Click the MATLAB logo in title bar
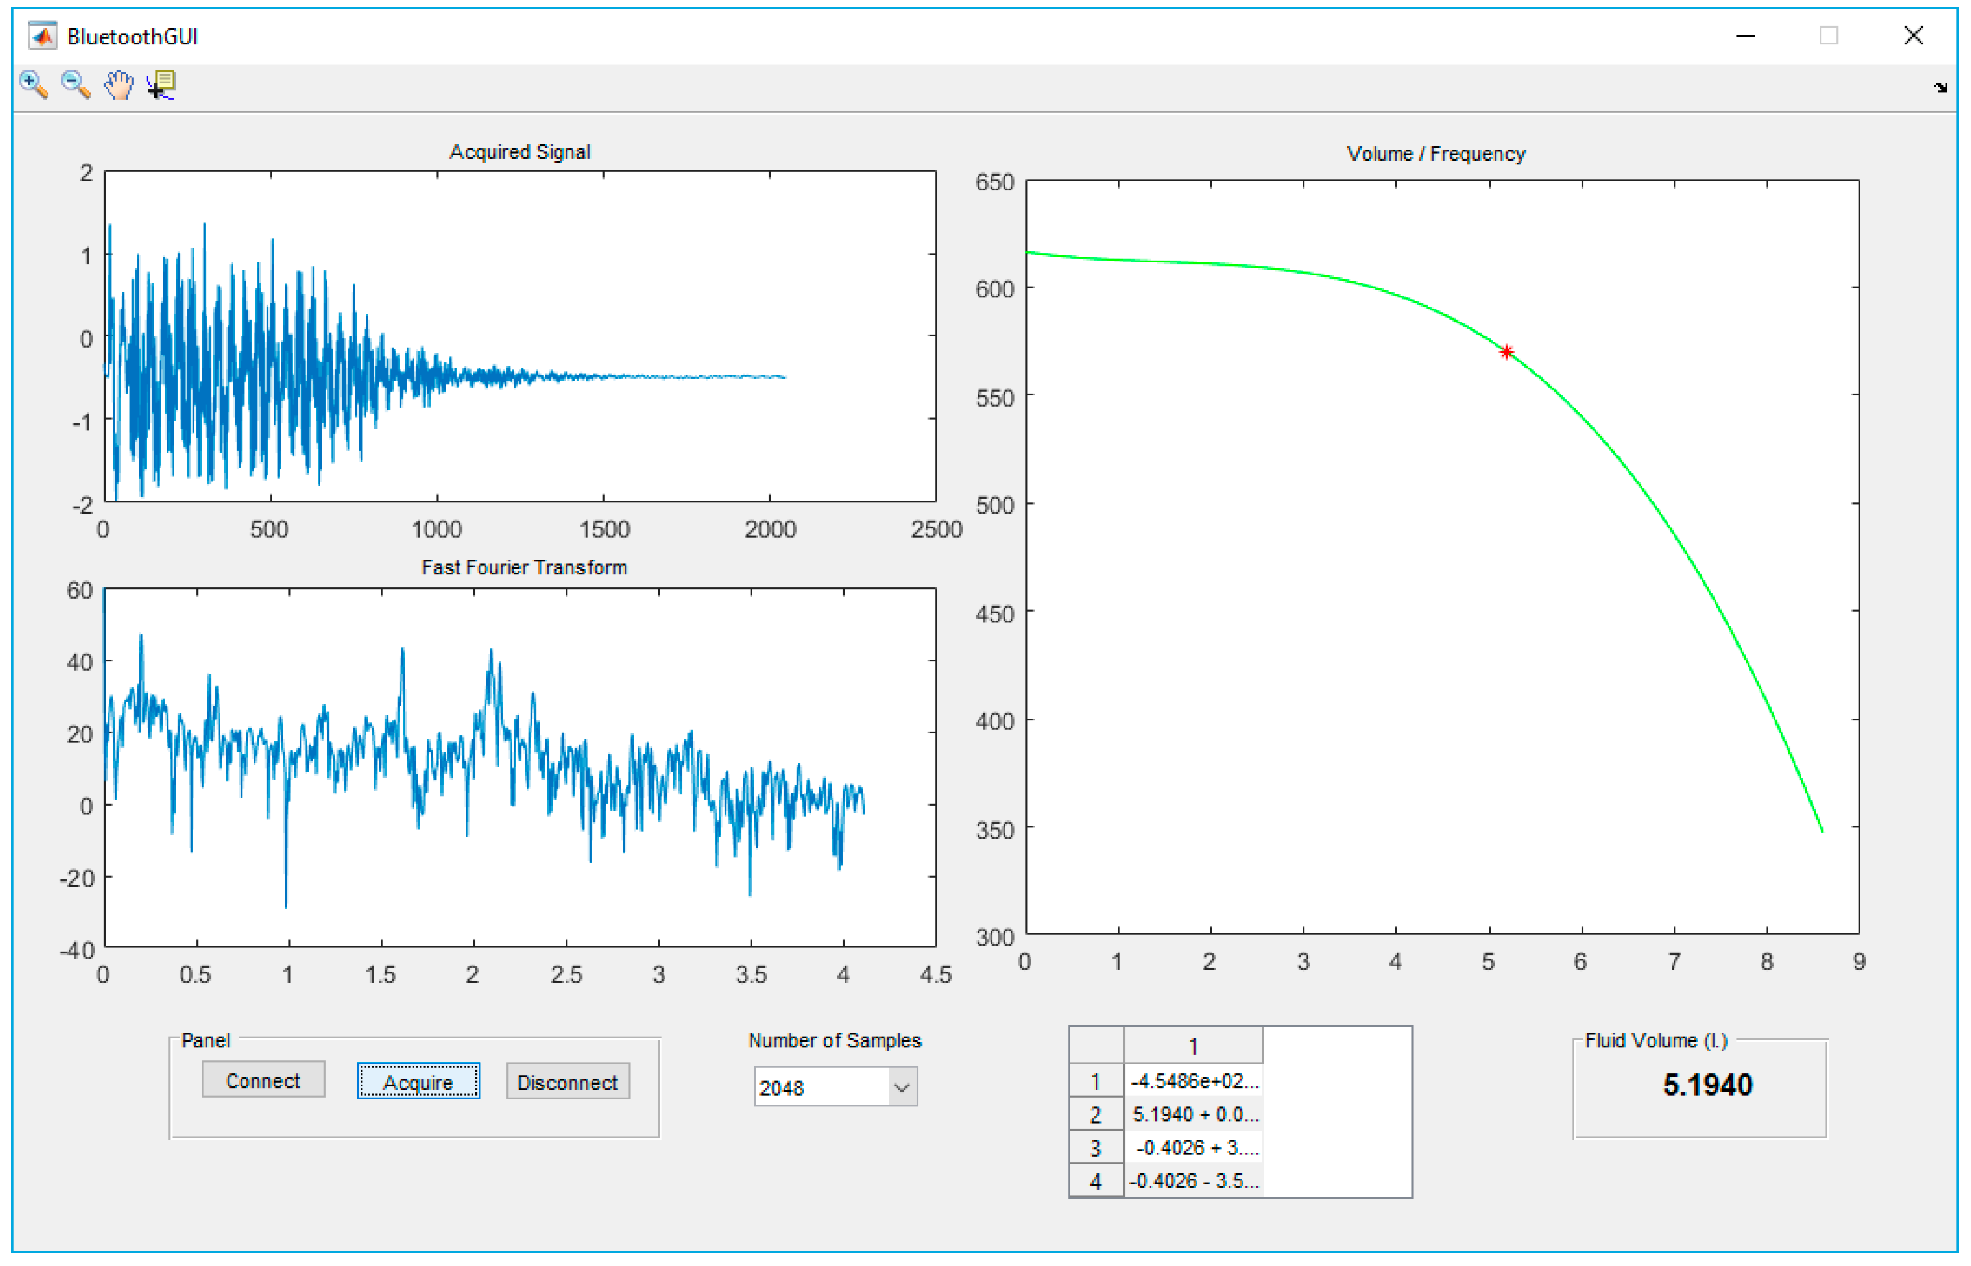This screenshot has width=1971, height=1266. pos(43,36)
